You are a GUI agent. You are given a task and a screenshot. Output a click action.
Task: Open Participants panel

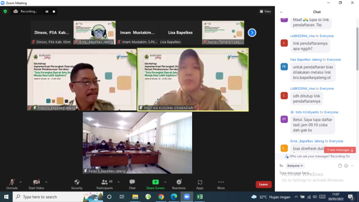click(x=105, y=184)
